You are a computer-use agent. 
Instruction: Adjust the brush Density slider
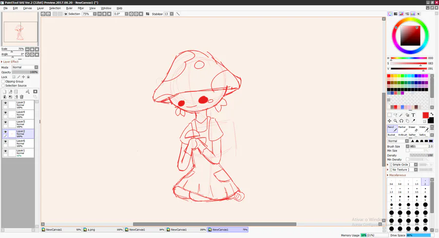coord(421,155)
